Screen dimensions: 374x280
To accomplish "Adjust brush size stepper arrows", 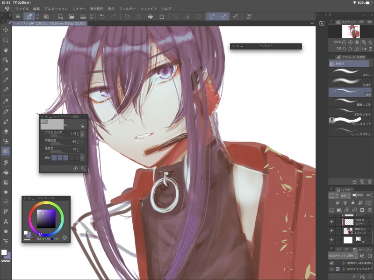I will [x=78, y=134].
